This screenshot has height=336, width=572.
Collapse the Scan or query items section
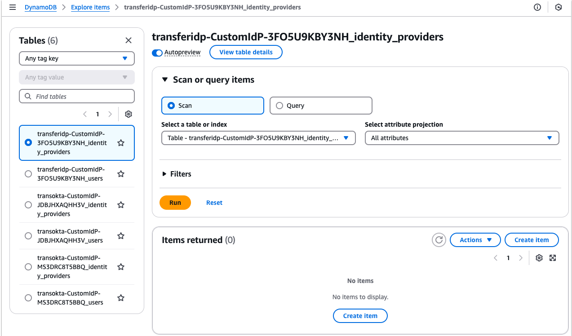pos(164,80)
